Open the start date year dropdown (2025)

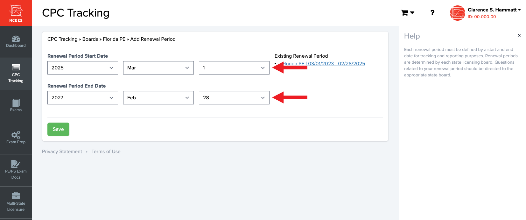(83, 68)
